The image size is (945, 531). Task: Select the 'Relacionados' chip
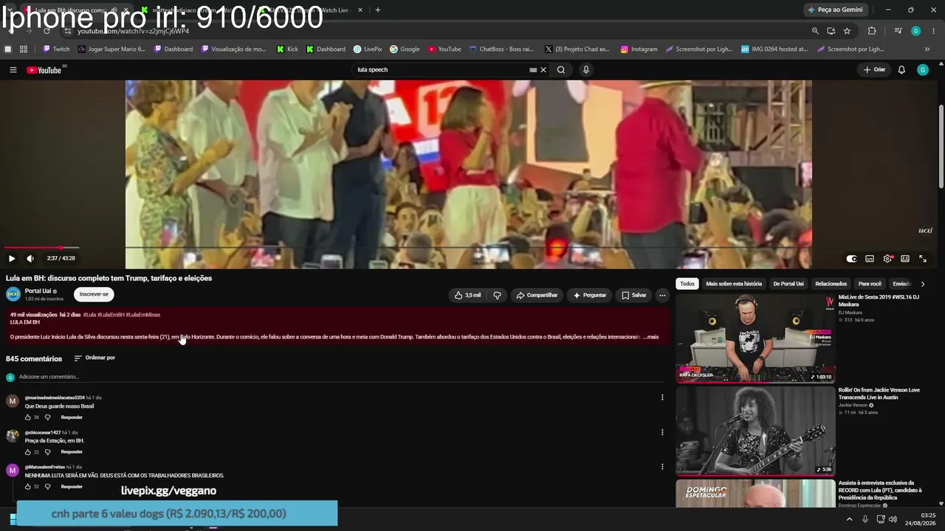(831, 284)
